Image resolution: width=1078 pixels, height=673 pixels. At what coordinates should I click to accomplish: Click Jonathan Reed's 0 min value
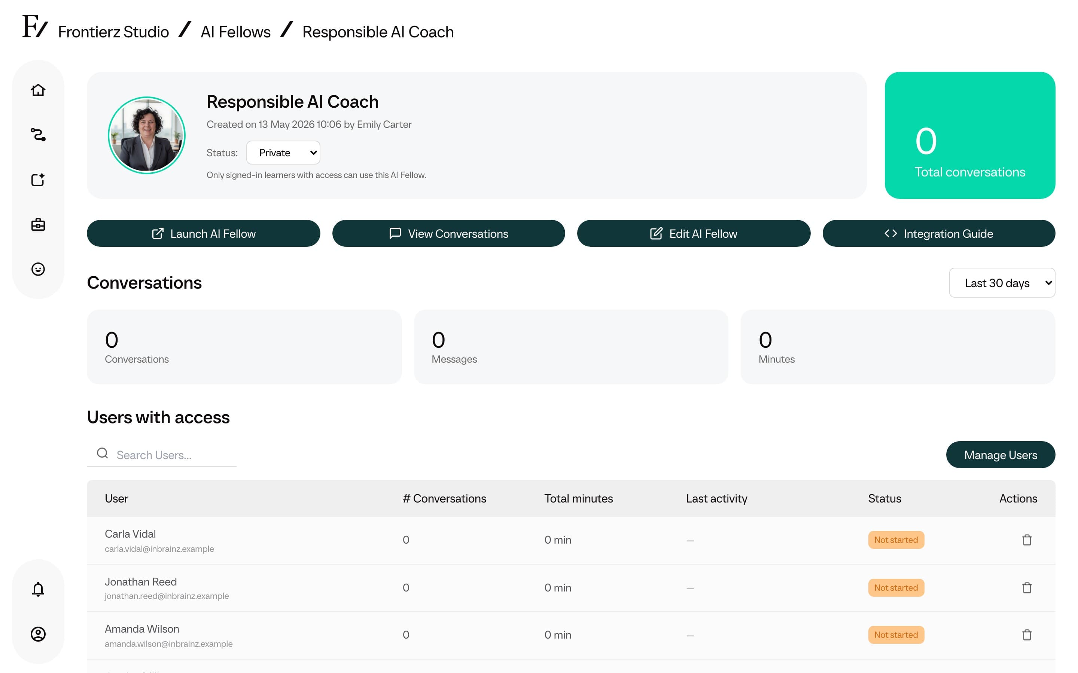pyautogui.click(x=557, y=587)
